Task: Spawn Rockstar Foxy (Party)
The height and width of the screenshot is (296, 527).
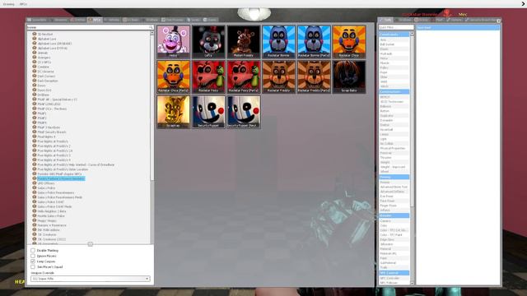Action: point(244,76)
